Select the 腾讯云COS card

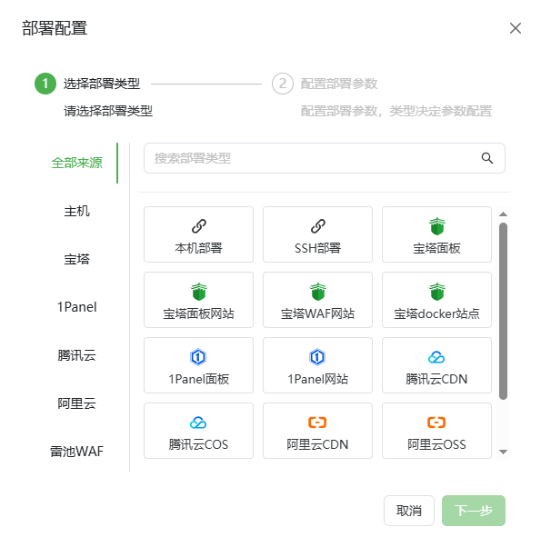[x=198, y=431]
